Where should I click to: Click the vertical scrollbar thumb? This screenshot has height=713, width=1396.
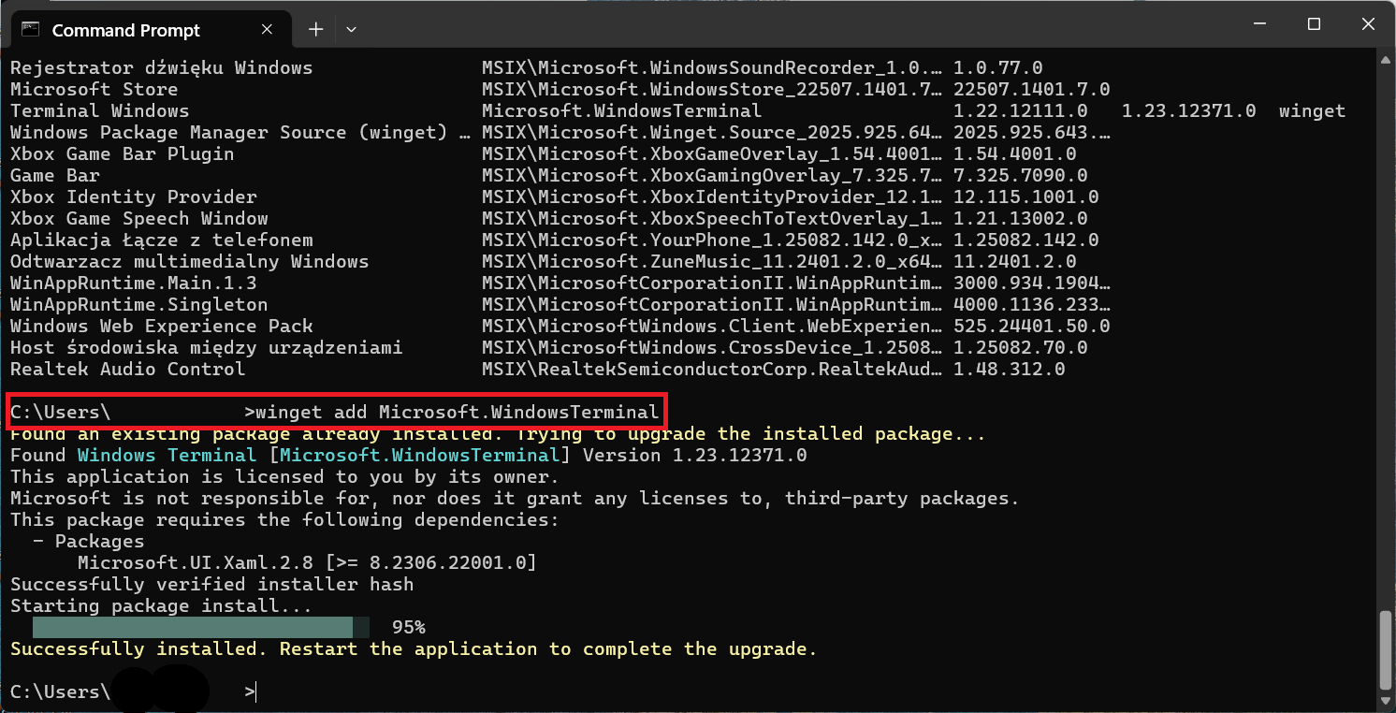coord(1386,651)
